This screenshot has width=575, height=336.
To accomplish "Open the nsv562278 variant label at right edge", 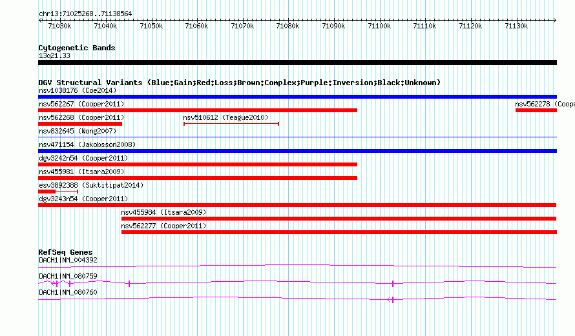I will pos(545,104).
